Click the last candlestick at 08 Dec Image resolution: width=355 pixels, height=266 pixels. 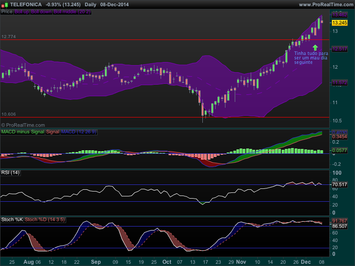pos(322,21)
